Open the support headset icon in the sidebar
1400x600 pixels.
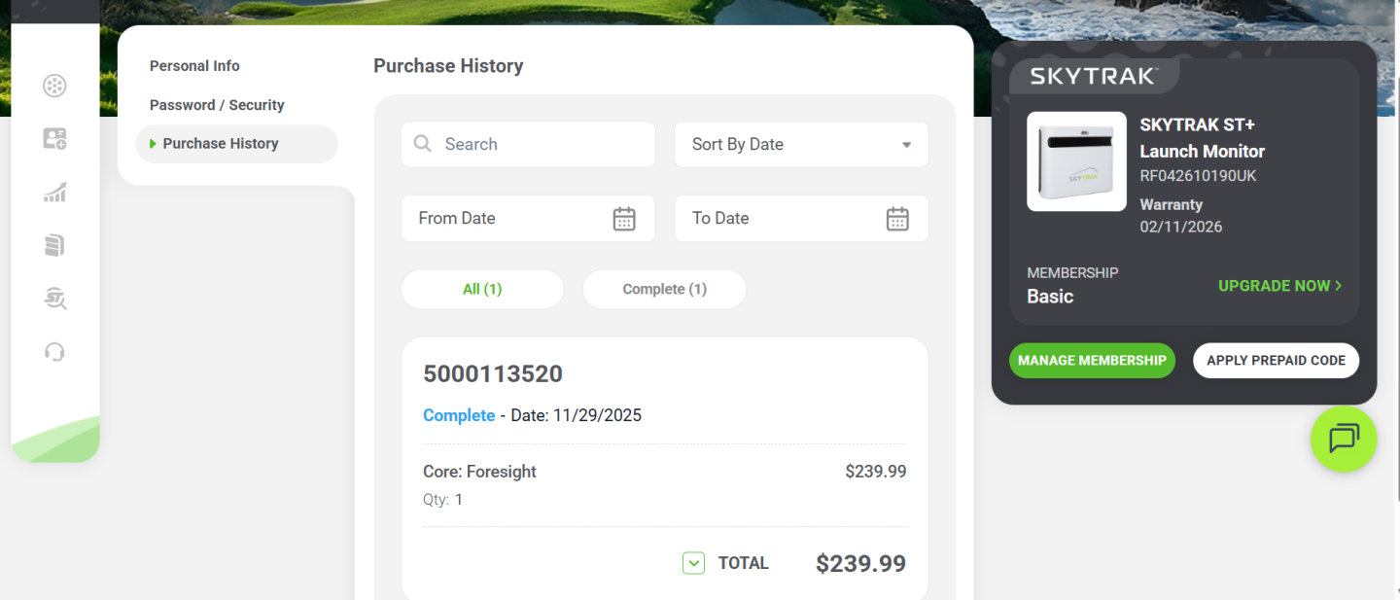(54, 351)
